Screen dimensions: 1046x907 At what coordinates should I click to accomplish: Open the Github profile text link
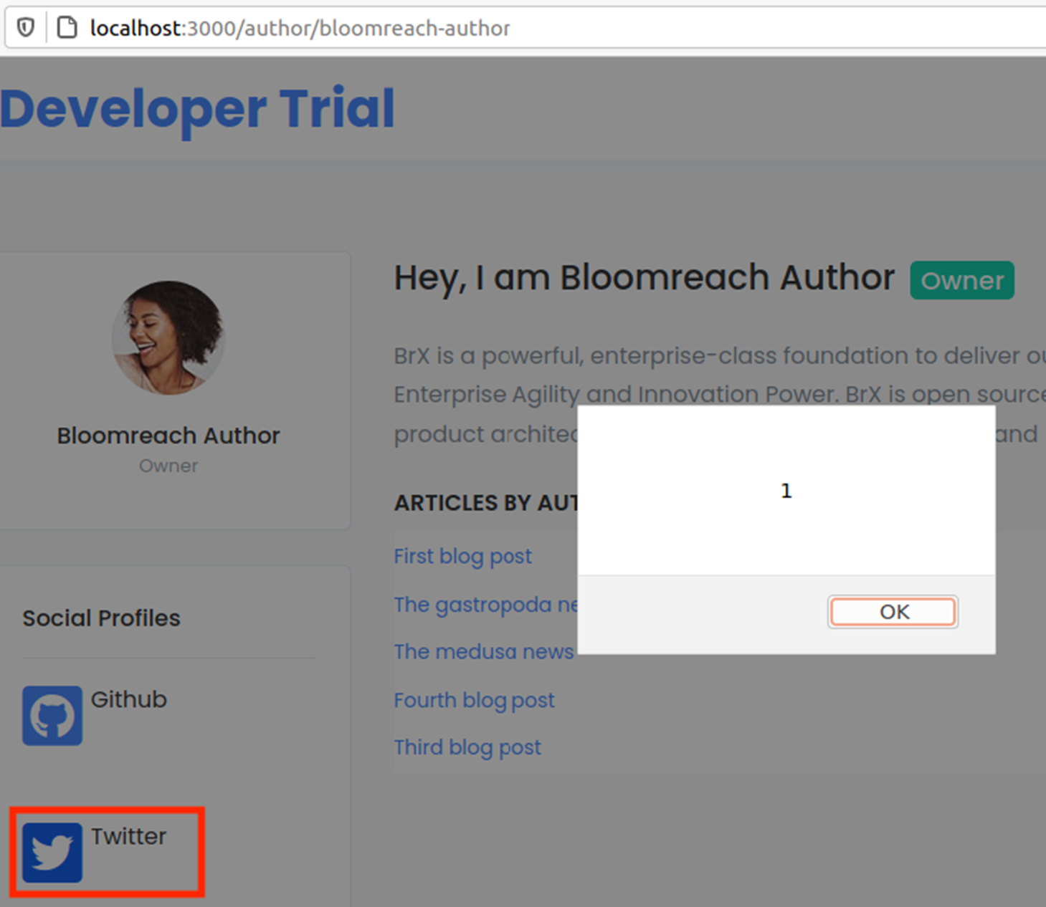(x=128, y=699)
